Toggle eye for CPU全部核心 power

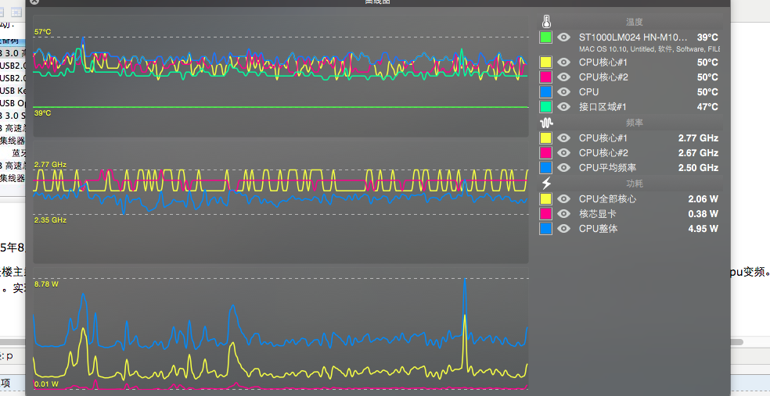coord(563,199)
